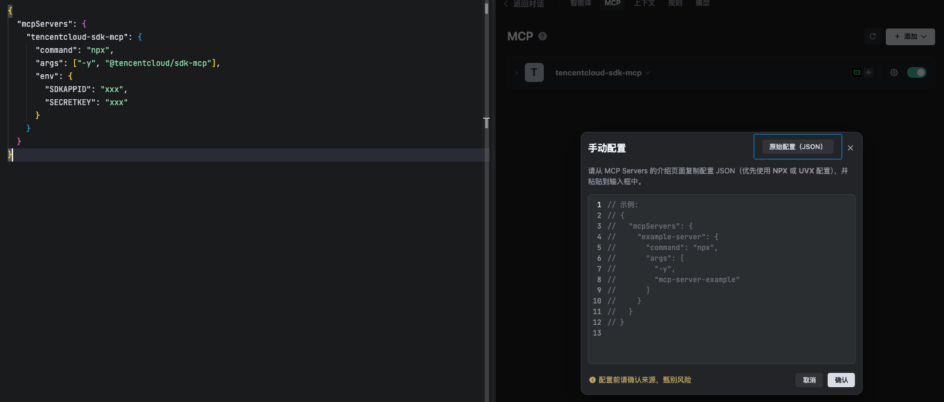Image resolution: width=944 pixels, height=402 pixels.
Task: Click the plus icon beside the green tool badge
Action: click(869, 72)
